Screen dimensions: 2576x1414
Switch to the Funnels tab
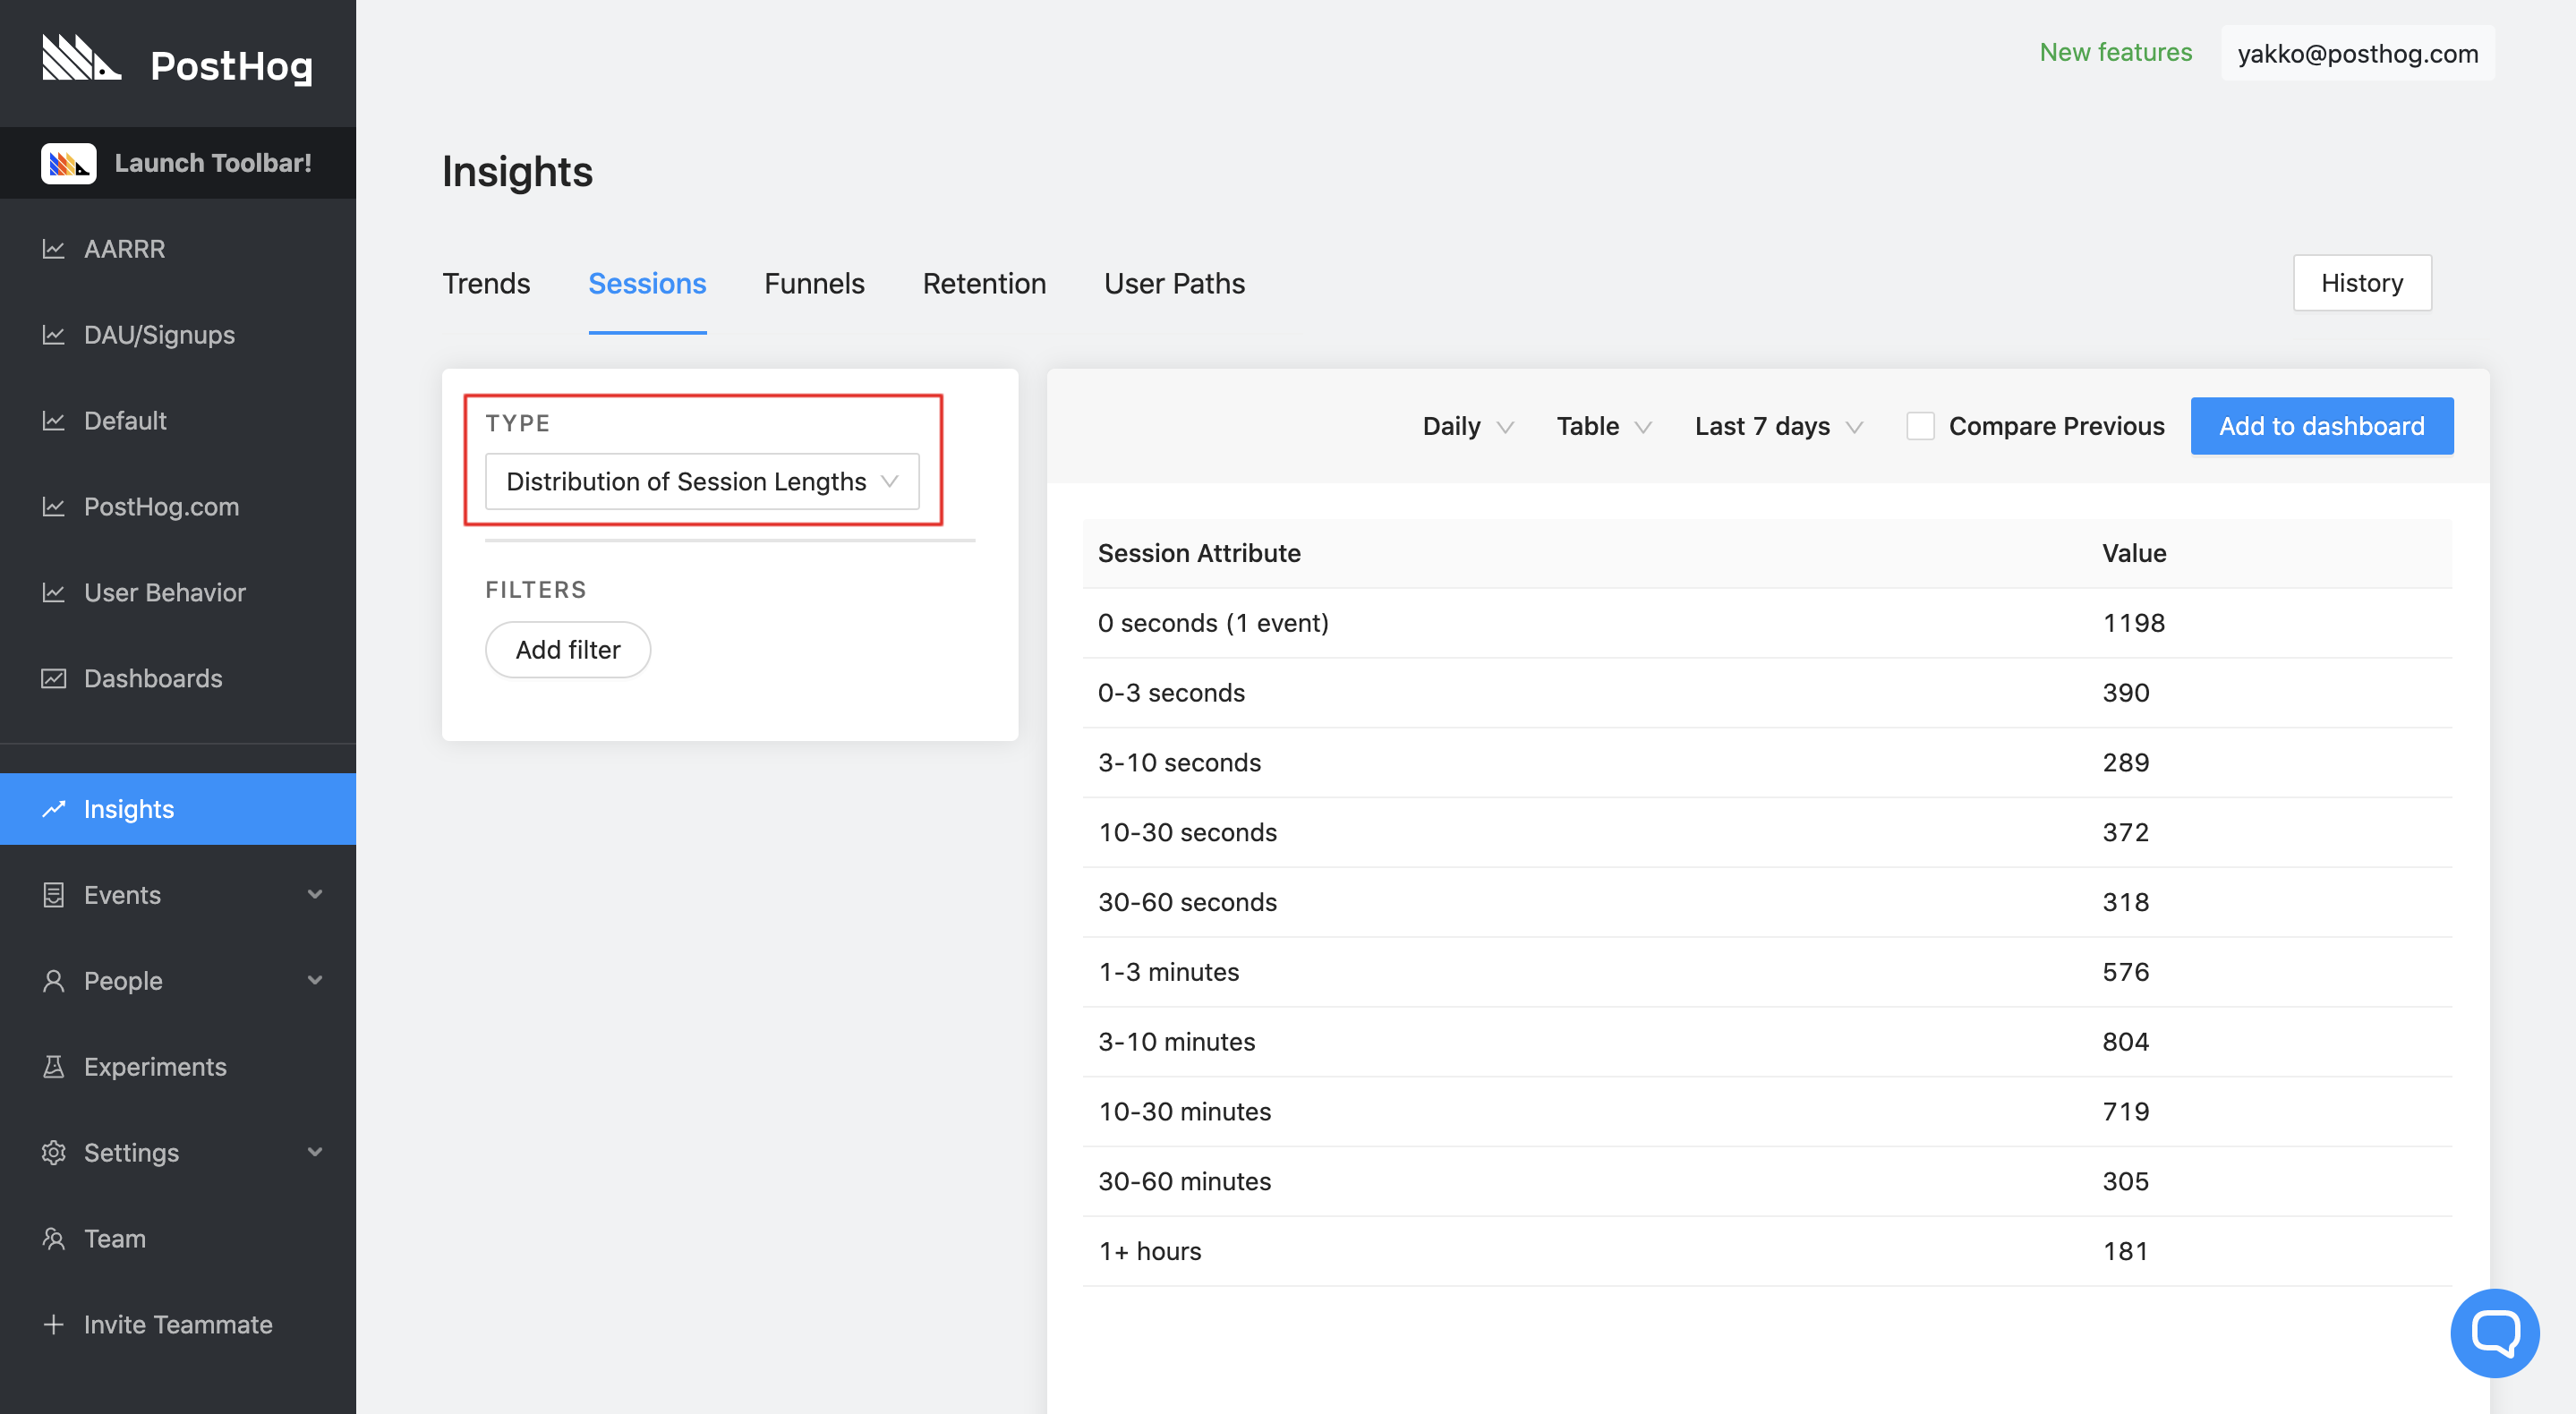pyautogui.click(x=813, y=284)
